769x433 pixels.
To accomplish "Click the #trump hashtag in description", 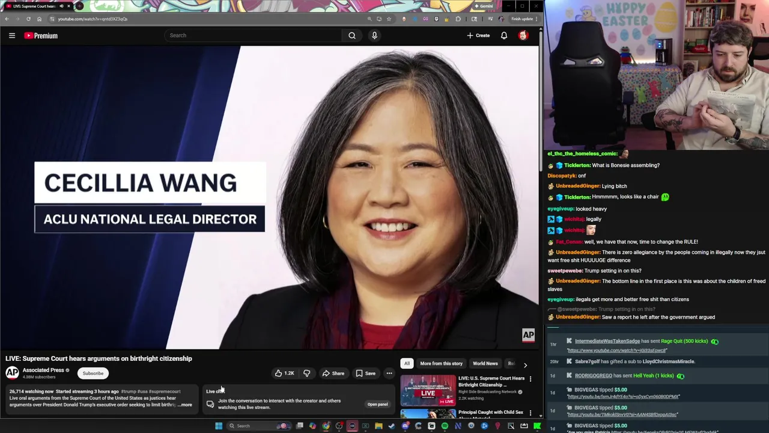I will pos(129,392).
